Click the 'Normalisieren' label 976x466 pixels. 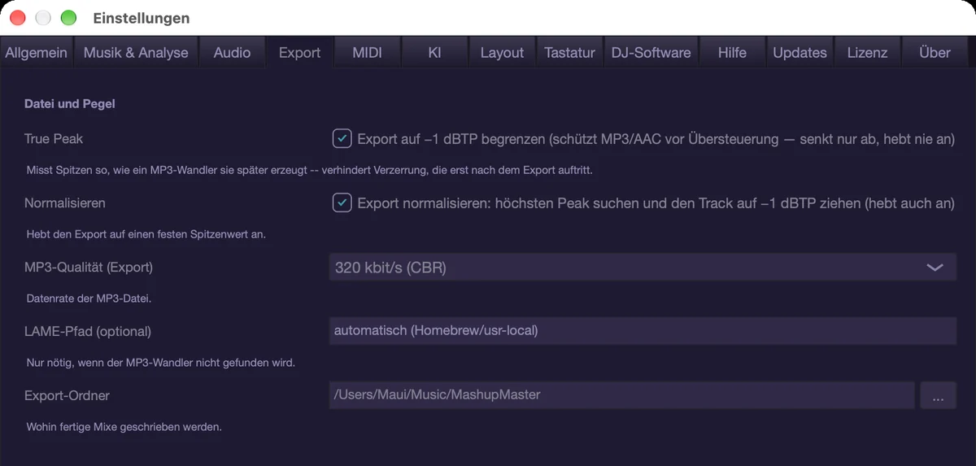[65, 203]
